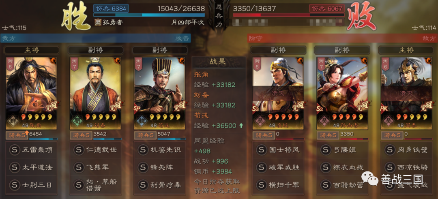Click the blue allied troop strength bar
Viewport: 438px width, 199px height.
coord(149,15)
